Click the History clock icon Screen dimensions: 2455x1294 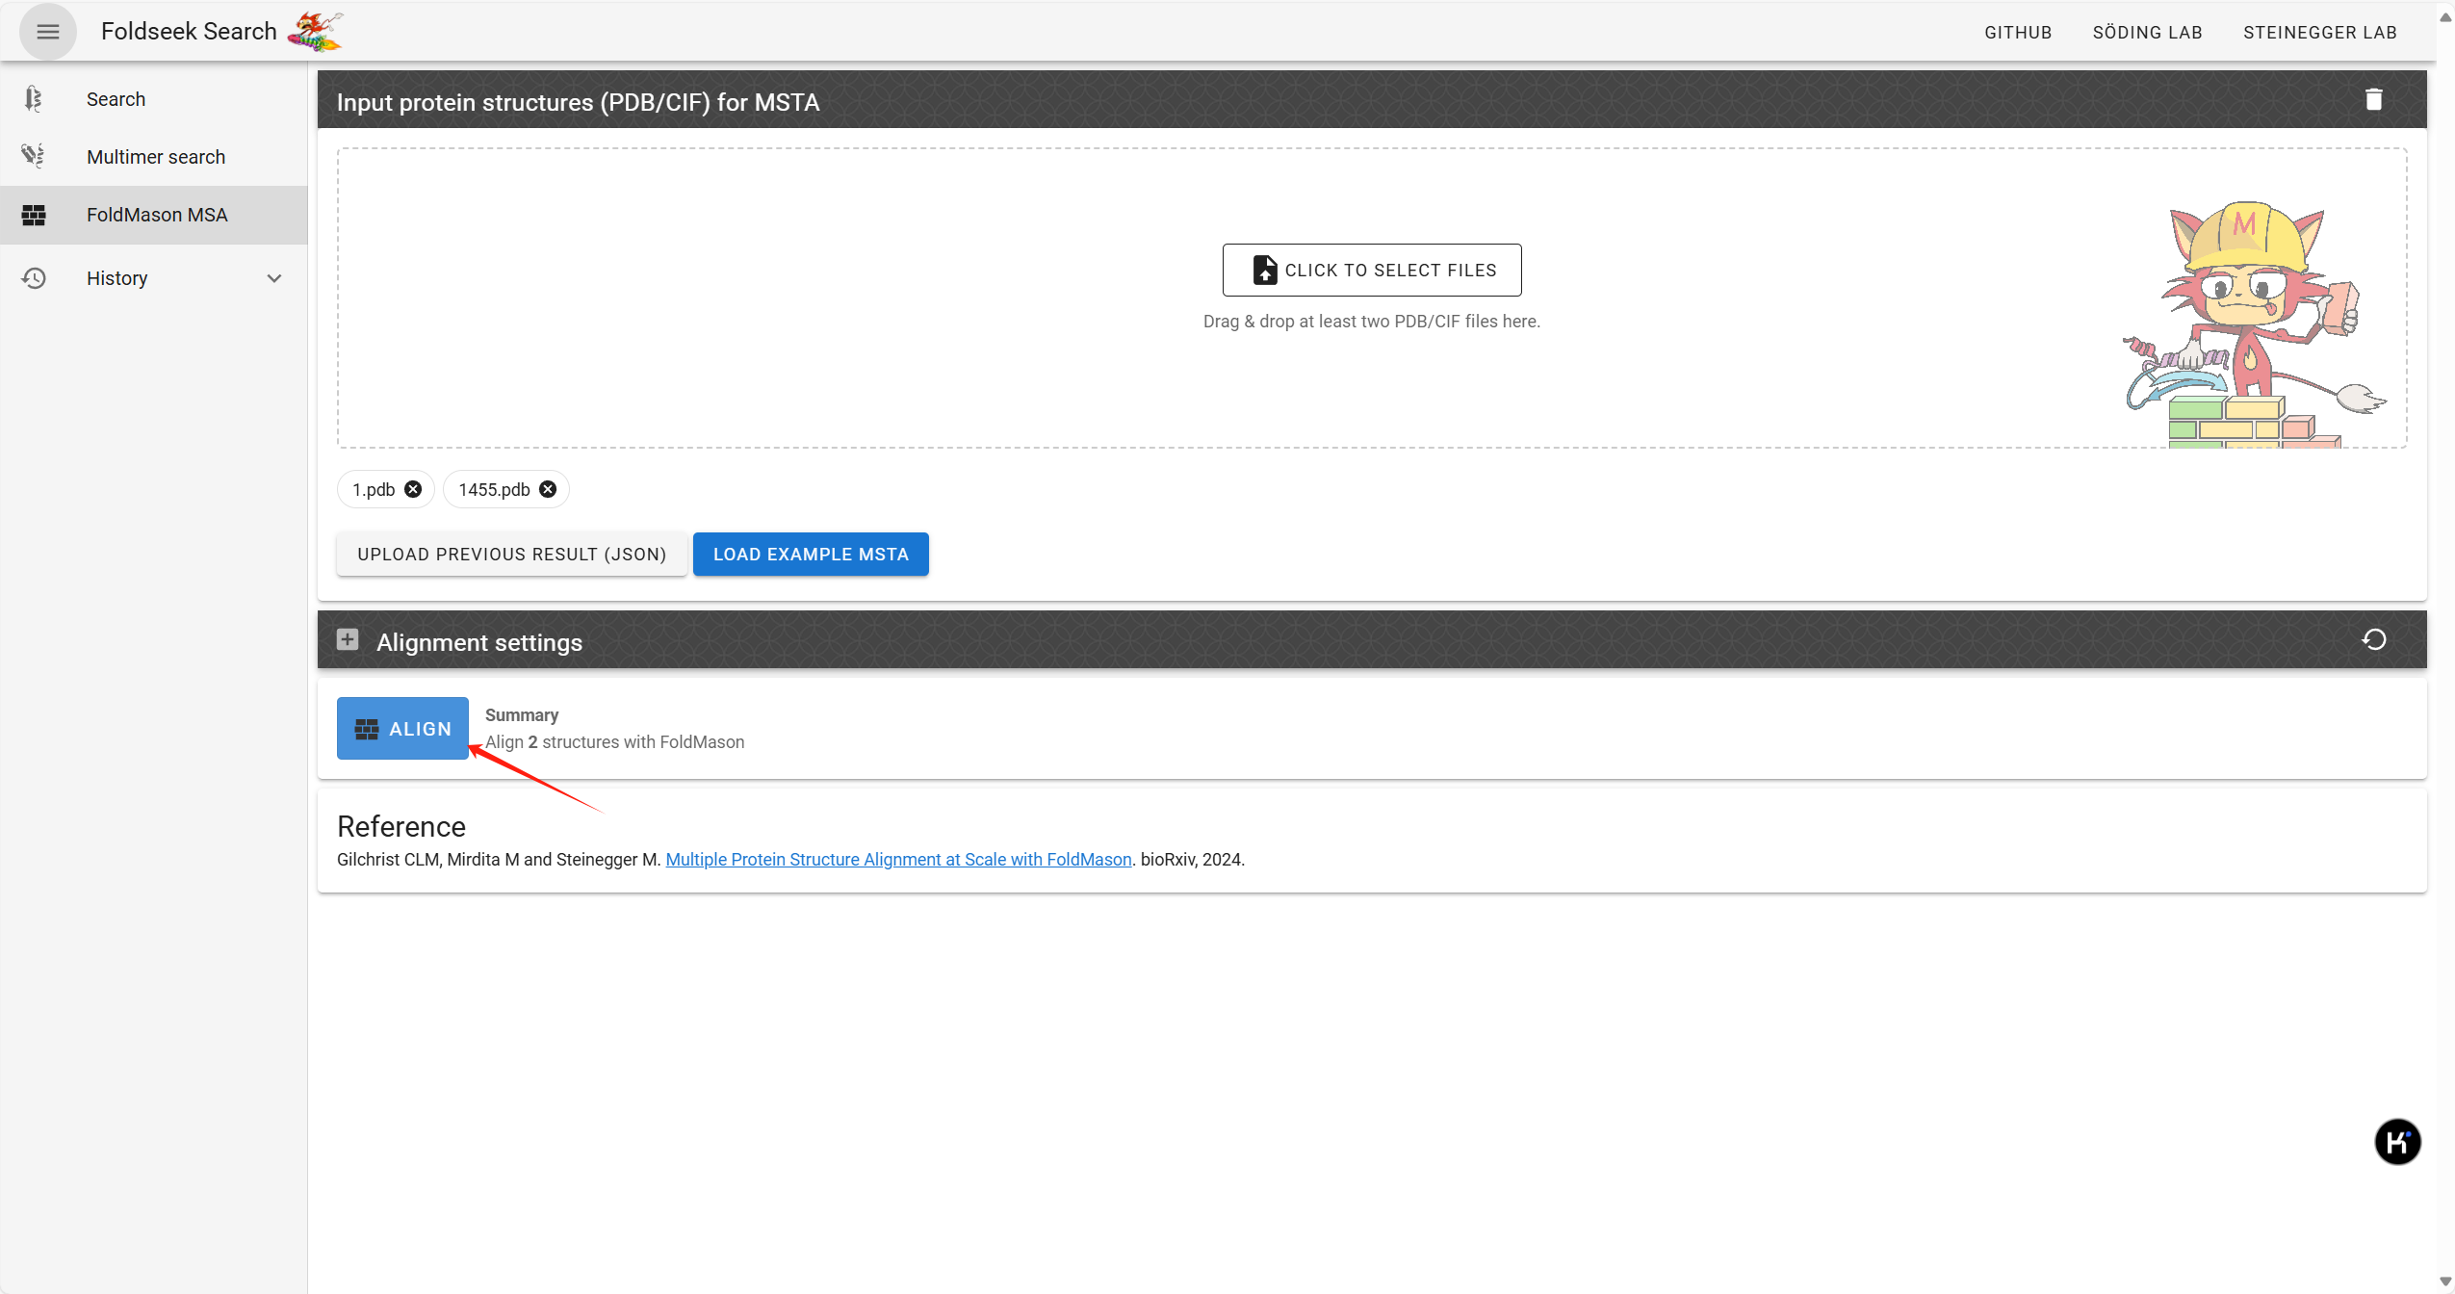coord(34,278)
